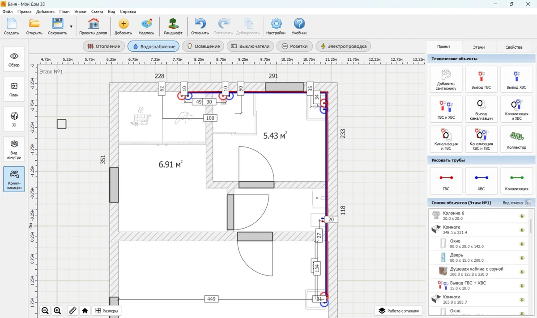Screen dimensions: 537x318
Task: Add a Коллектор technical object
Action: pos(516,139)
